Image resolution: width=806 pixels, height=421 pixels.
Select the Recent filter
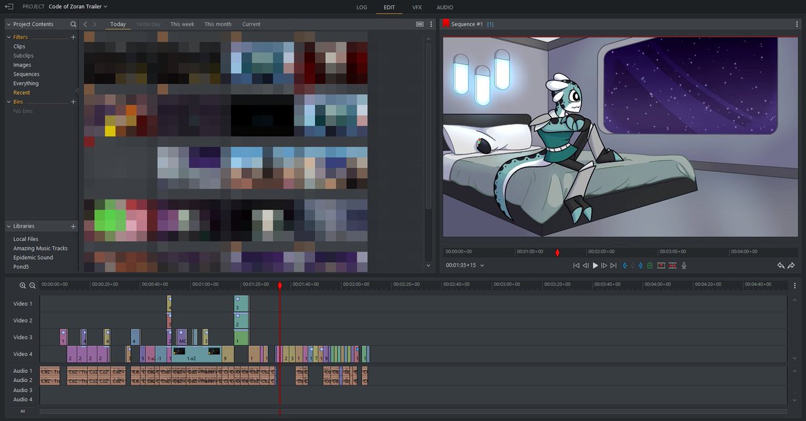[x=21, y=93]
